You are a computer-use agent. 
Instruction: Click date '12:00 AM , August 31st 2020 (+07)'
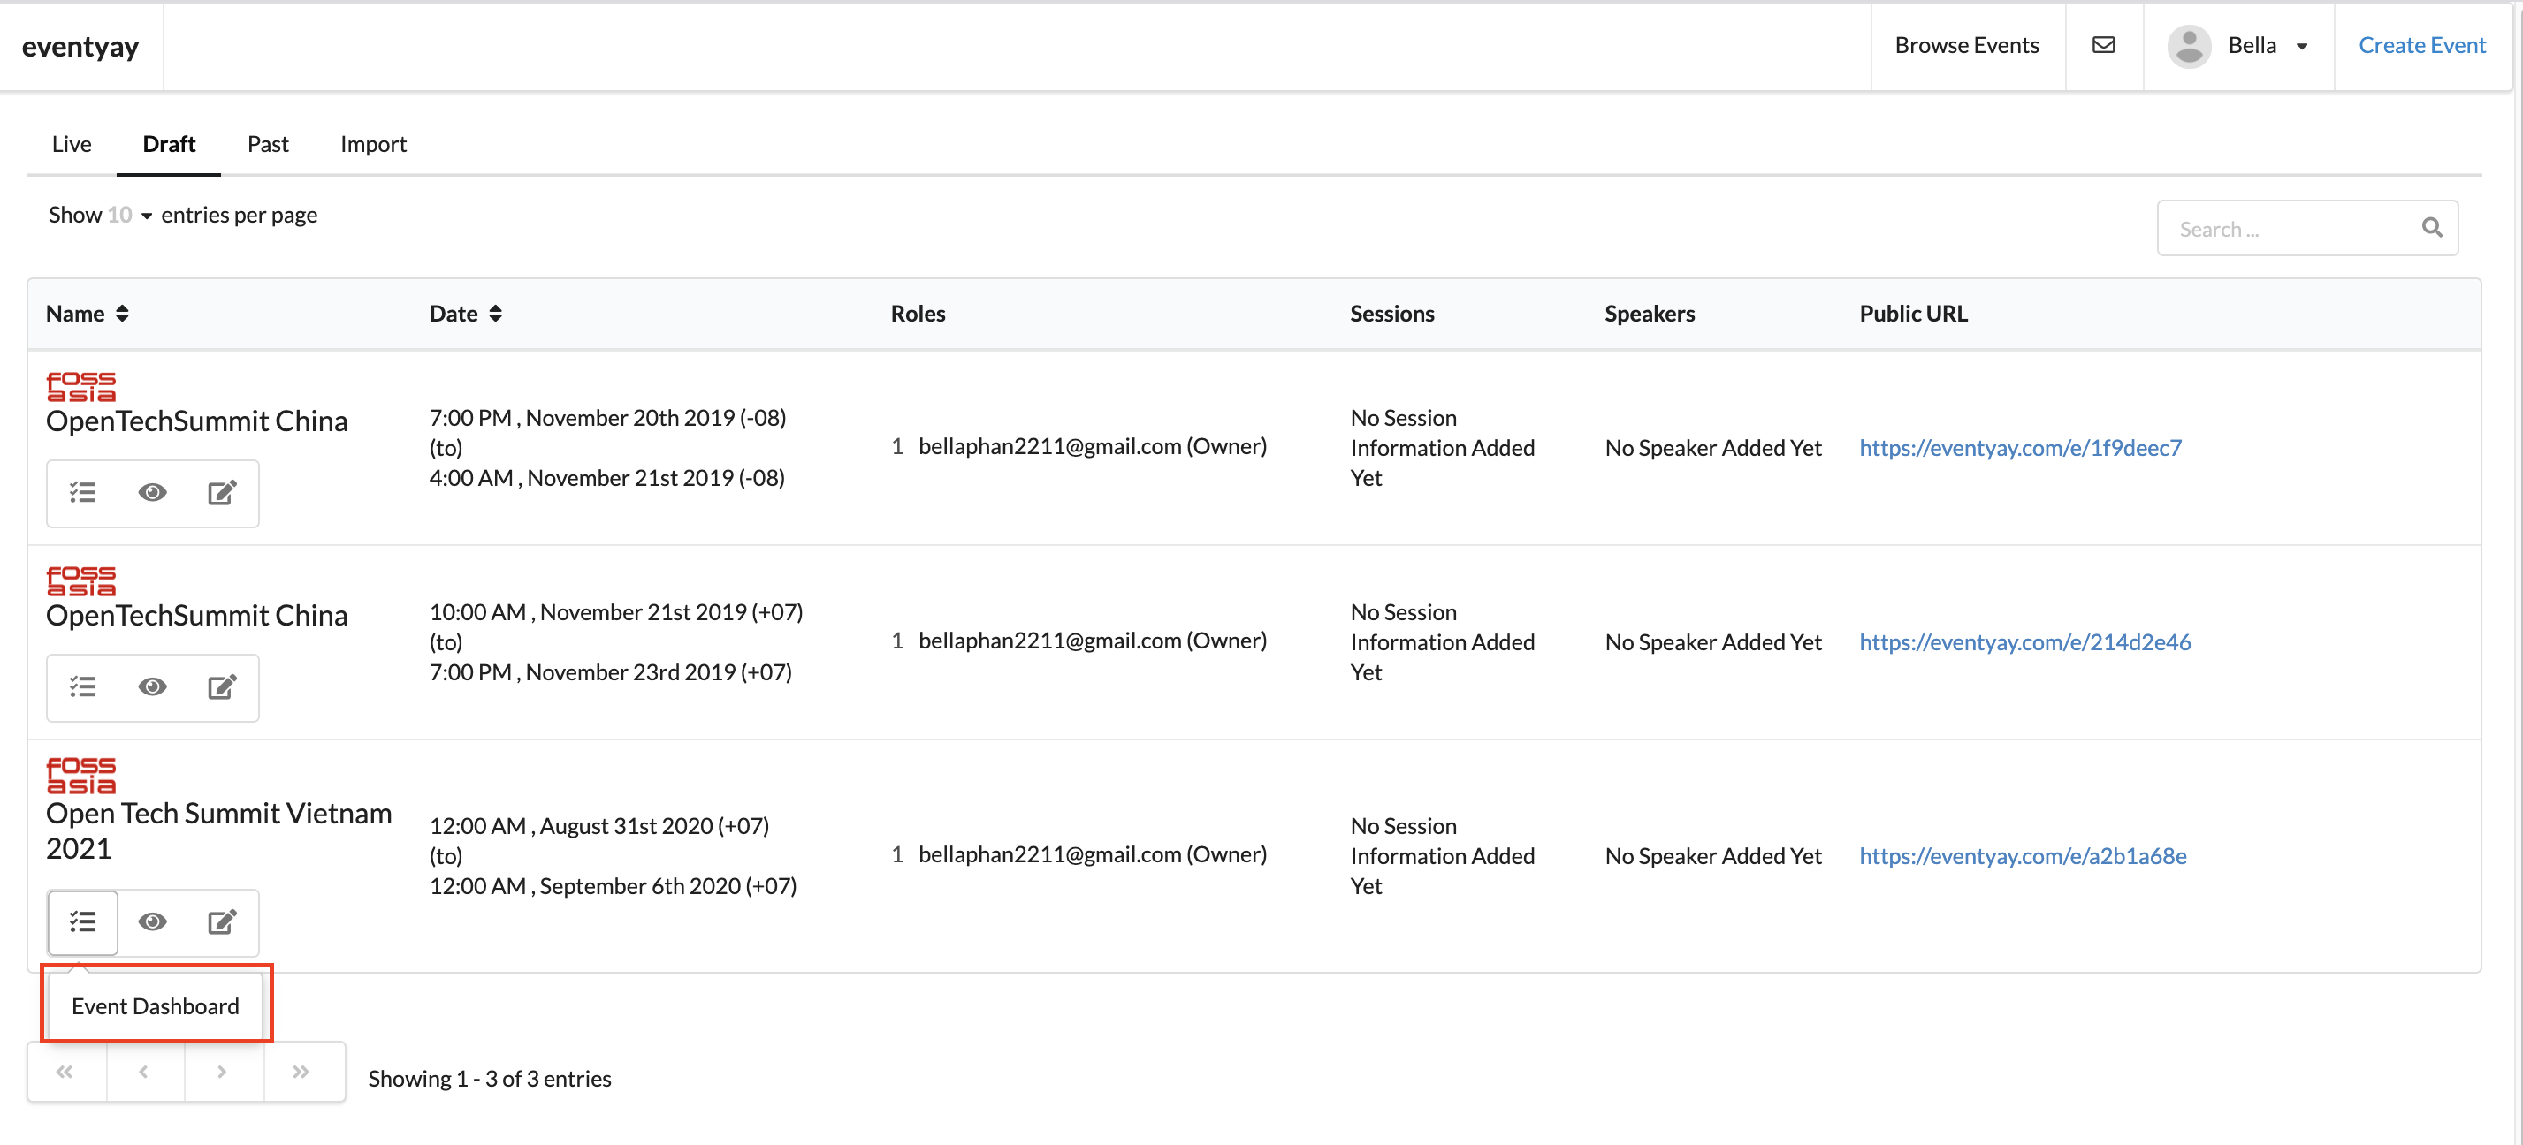[599, 827]
